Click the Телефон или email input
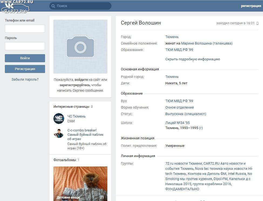The image size is (263, 201). [x=25, y=29]
